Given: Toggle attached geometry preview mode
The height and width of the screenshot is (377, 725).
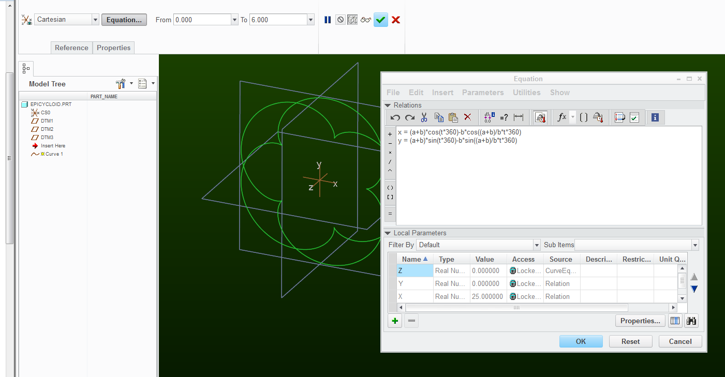Looking at the screenshot, I should [352, 20].
